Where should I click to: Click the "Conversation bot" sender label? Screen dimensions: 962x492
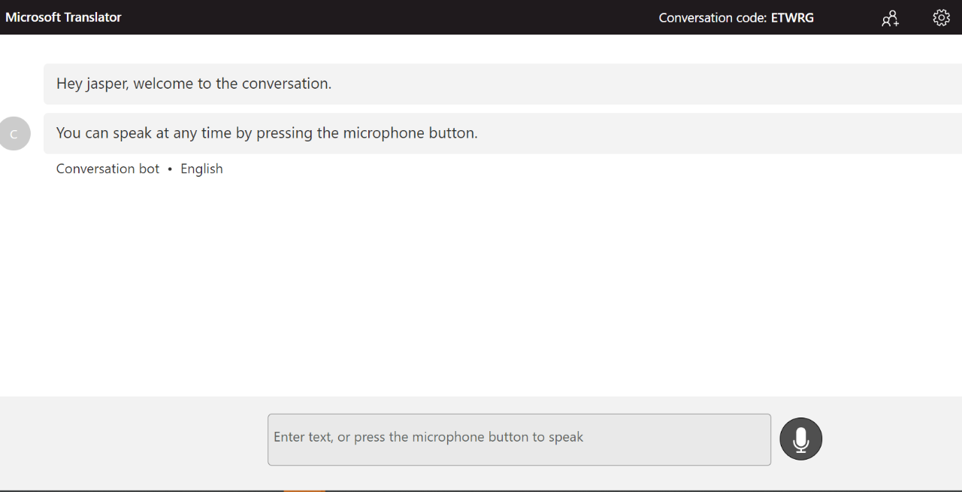tap(107, 169)
